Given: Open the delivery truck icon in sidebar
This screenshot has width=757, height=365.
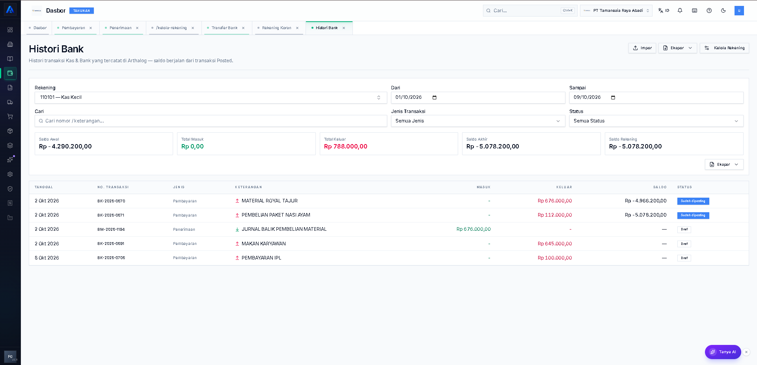Looking at the screenshot, I should tap(10, 102).
